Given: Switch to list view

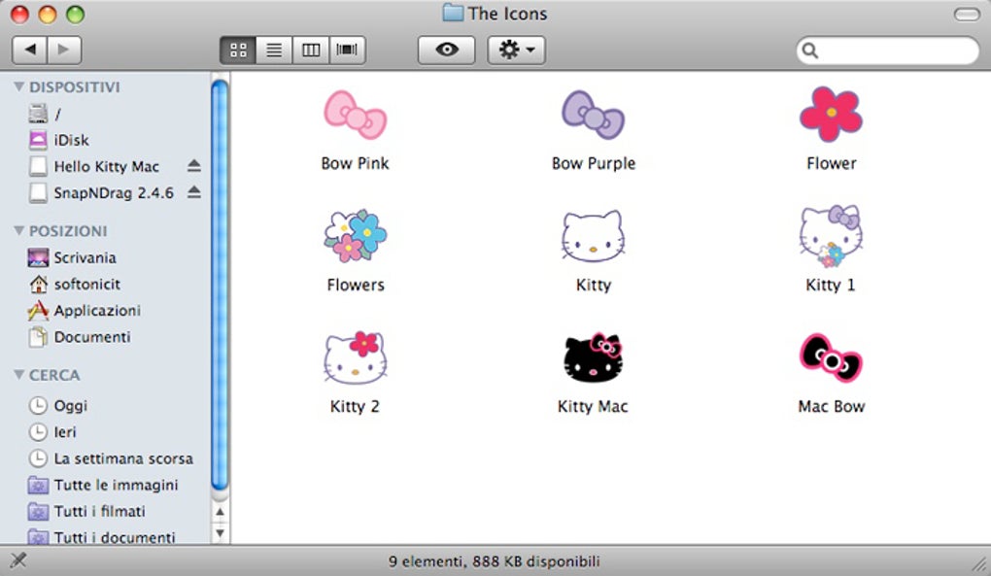Looking at the screenshot, I should pos(274,50).
